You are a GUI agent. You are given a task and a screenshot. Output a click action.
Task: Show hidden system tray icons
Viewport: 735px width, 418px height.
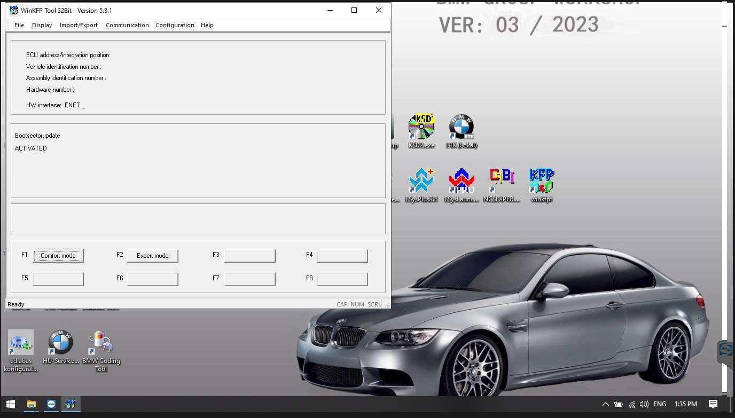[x=605, y=404]
